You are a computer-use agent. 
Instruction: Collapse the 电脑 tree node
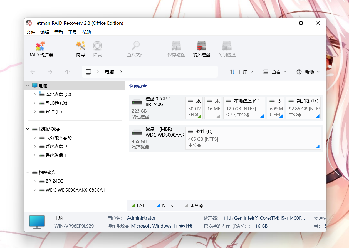[28, 86]
